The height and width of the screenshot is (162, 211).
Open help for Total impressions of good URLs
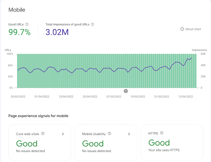(93, 24)
